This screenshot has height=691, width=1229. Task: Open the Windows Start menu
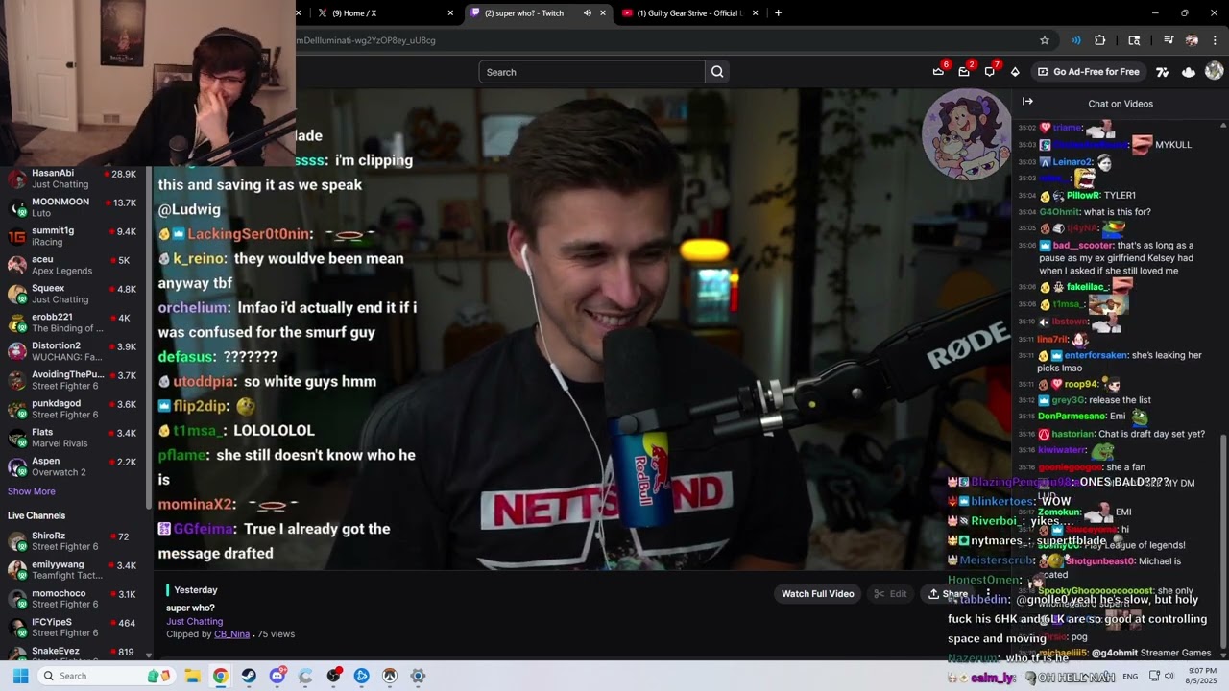pyautogui.click(x=20, y=676)
